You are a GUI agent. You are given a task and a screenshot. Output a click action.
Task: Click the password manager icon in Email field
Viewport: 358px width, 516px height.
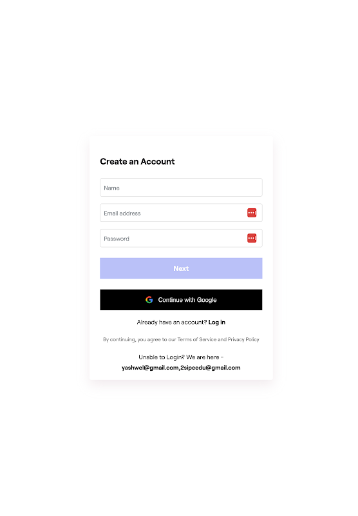pos(252,213)
